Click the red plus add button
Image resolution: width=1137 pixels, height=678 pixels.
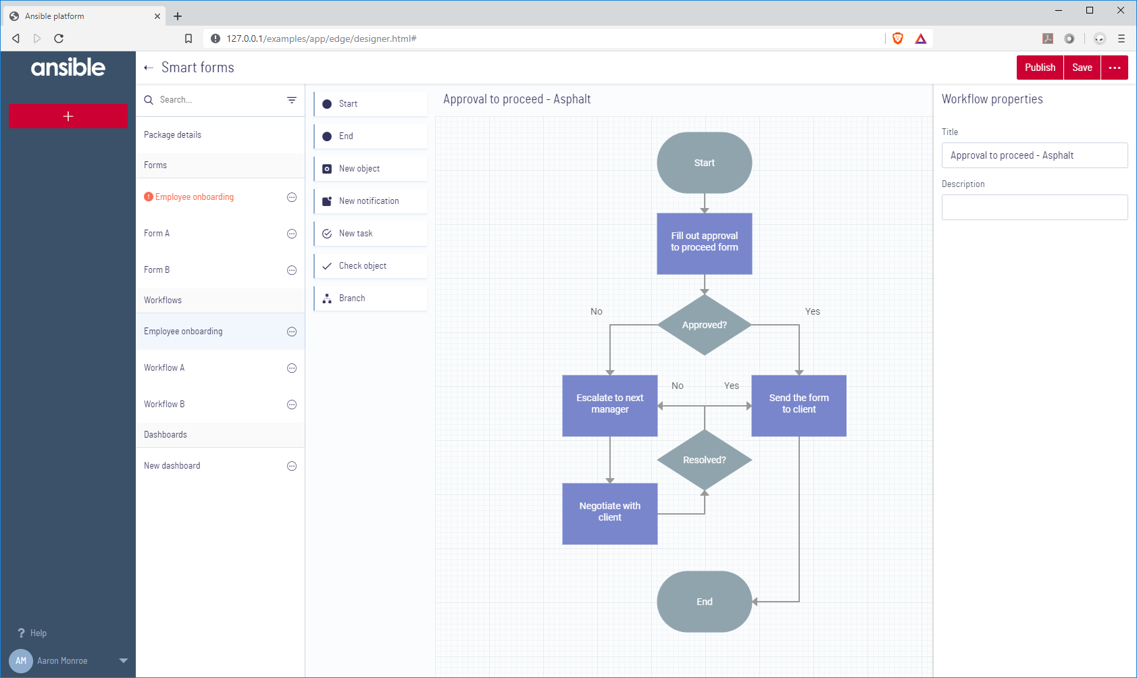coord(68,116)
